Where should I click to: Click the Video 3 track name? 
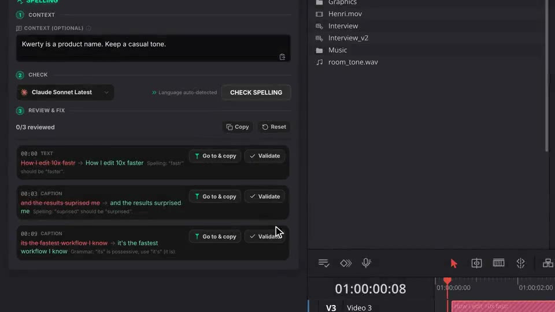click(x=359, y=308)
